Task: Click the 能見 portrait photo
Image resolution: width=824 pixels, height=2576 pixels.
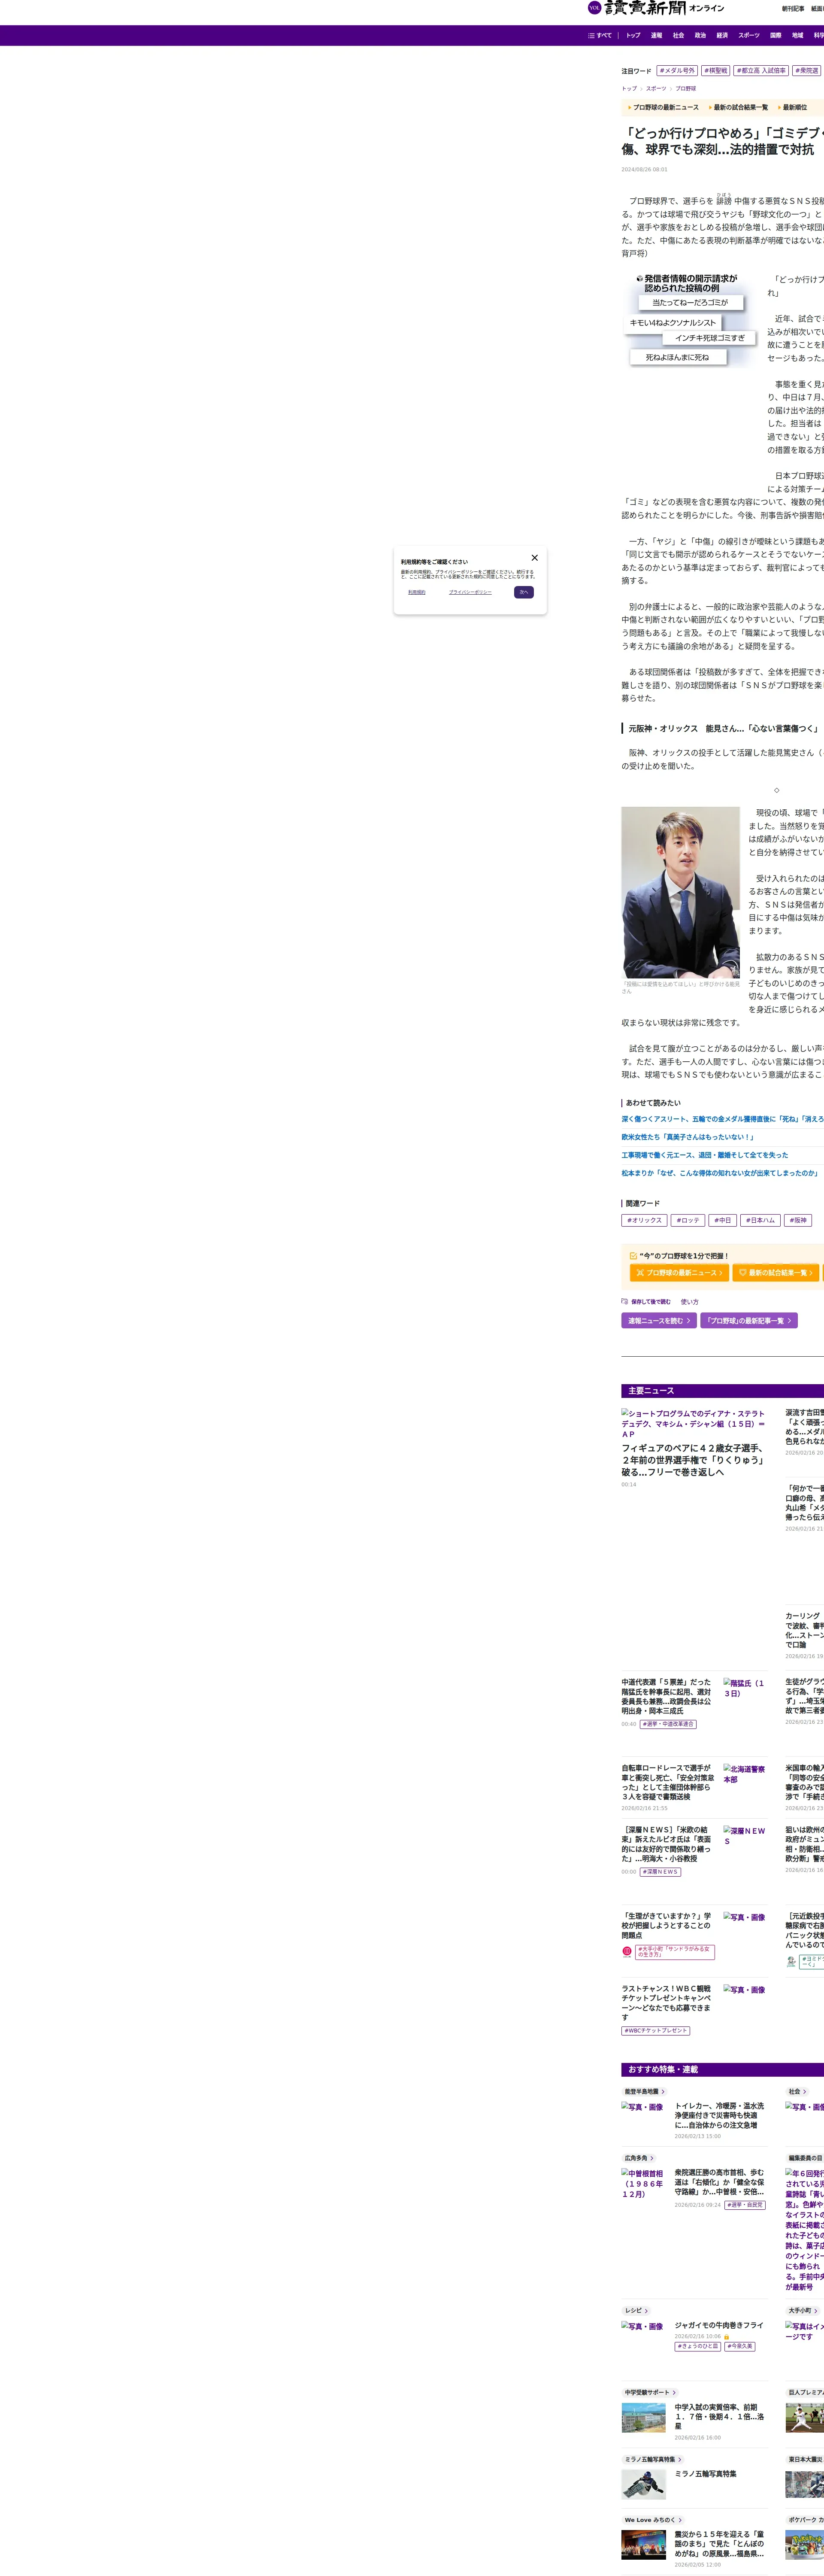Action: coord(680,892)
